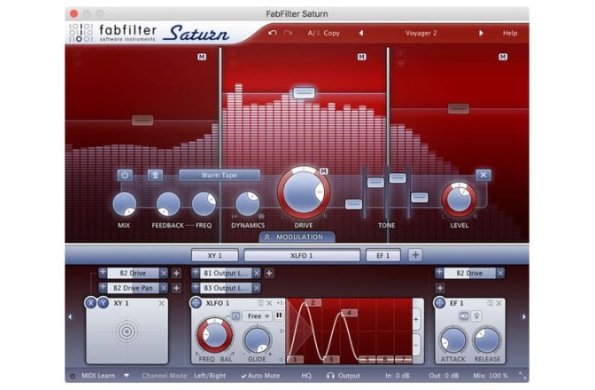Add XLFO step with the plus button
The width and height of the screenshot is (595, 390).
tap(416, 320)
